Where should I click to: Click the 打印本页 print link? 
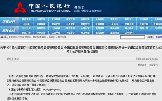pos(142,65)
